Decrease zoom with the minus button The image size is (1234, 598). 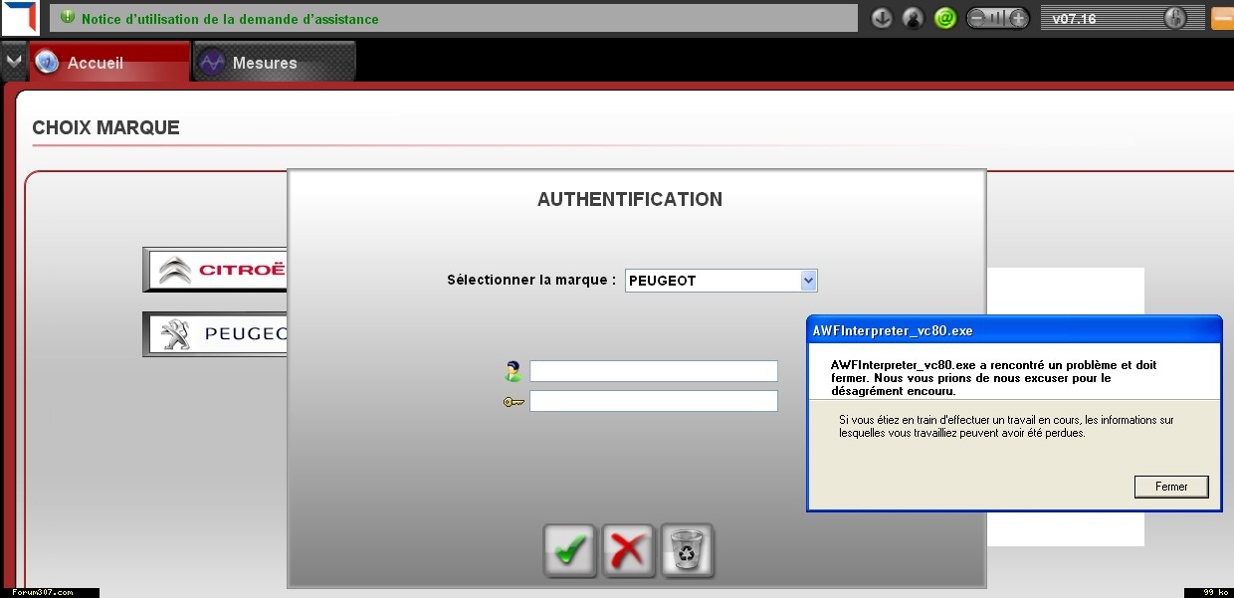[x=977, y=18]
